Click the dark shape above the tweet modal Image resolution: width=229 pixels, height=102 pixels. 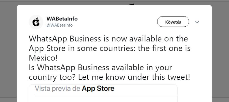pyautogui.click(x=131, y=4)
